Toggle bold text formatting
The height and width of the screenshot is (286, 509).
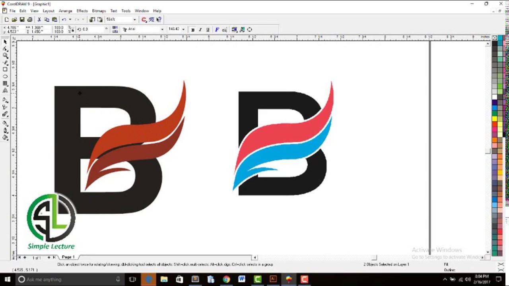[192, 29]
